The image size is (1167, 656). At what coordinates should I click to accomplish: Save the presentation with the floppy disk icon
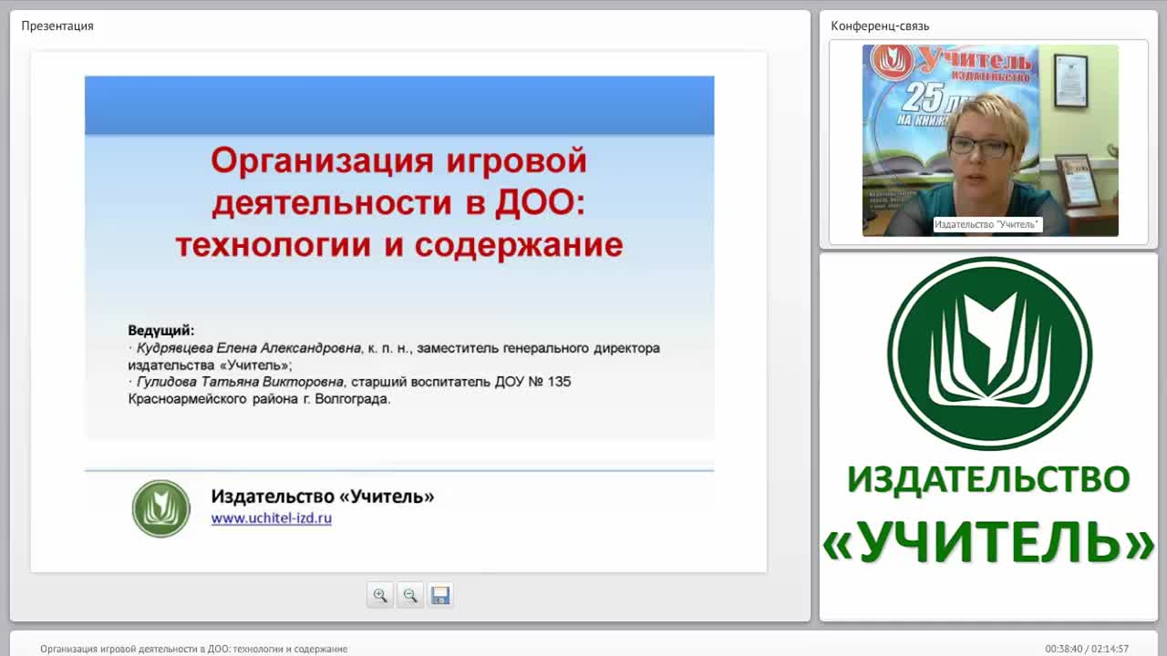[x=440, y=595]
